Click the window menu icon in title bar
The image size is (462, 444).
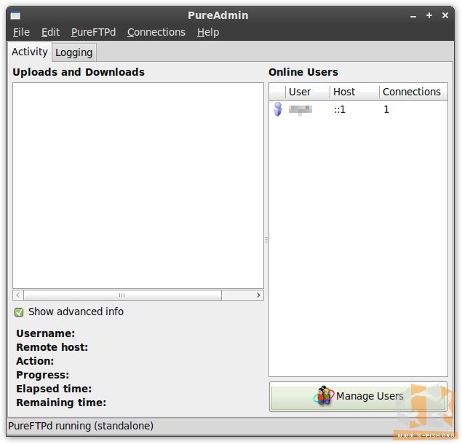[15, 15]
